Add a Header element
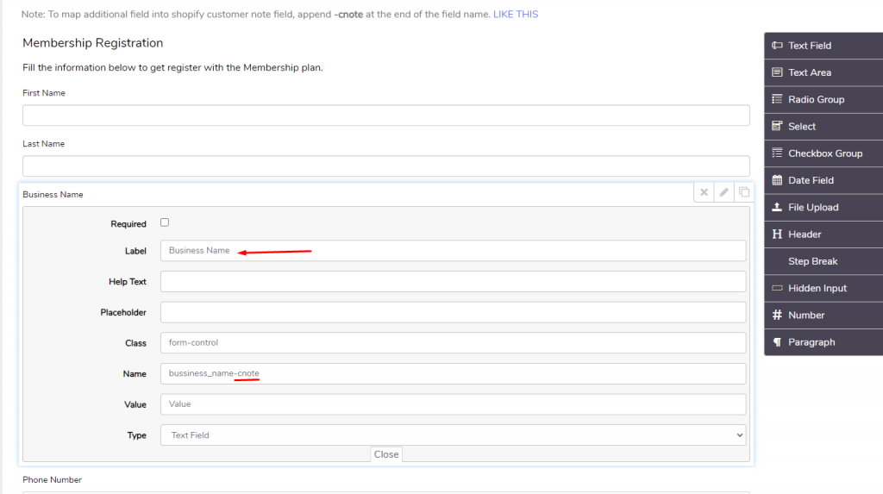 pyautogui.click(x=824, y=234)
